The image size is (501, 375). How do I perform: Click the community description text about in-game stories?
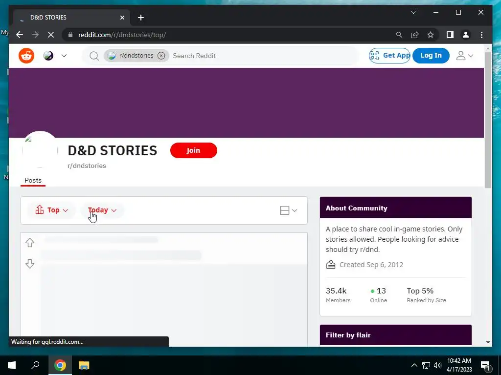click(x=394, y=239)
